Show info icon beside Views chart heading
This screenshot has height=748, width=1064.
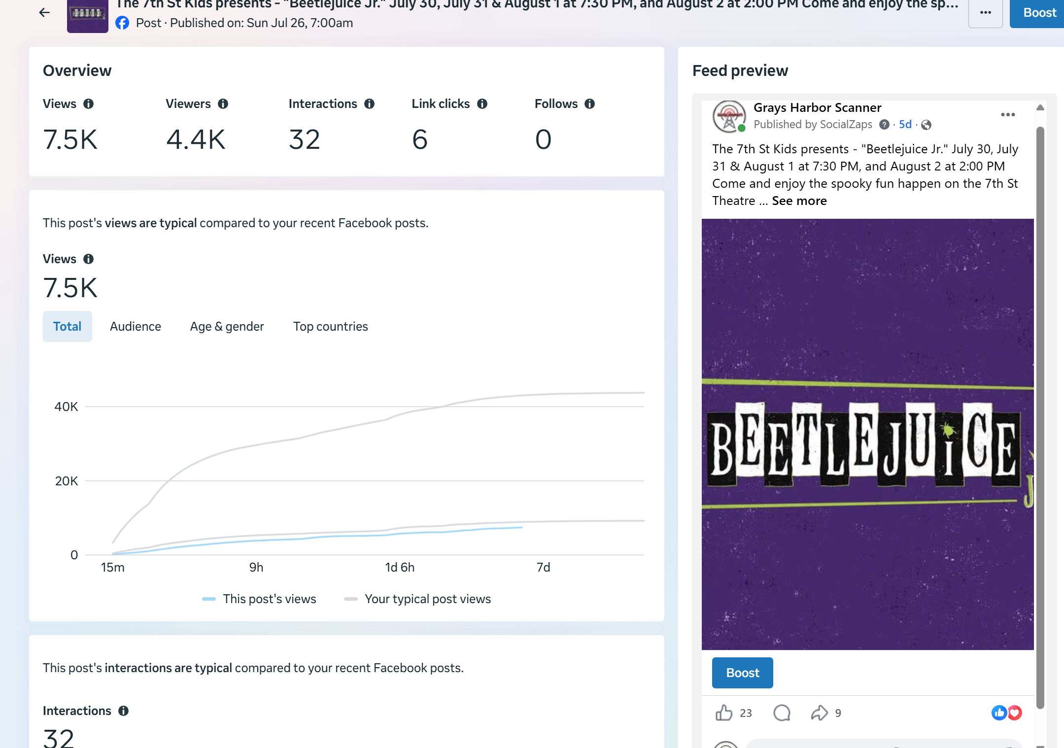coord(89,259)
